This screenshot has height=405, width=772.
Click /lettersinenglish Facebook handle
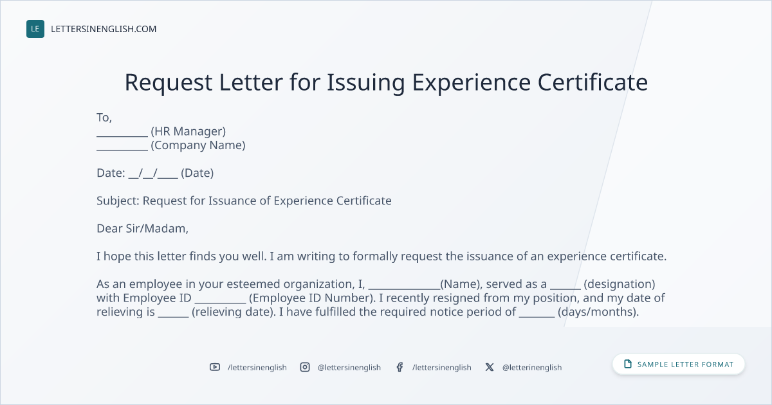coord(442,367)
